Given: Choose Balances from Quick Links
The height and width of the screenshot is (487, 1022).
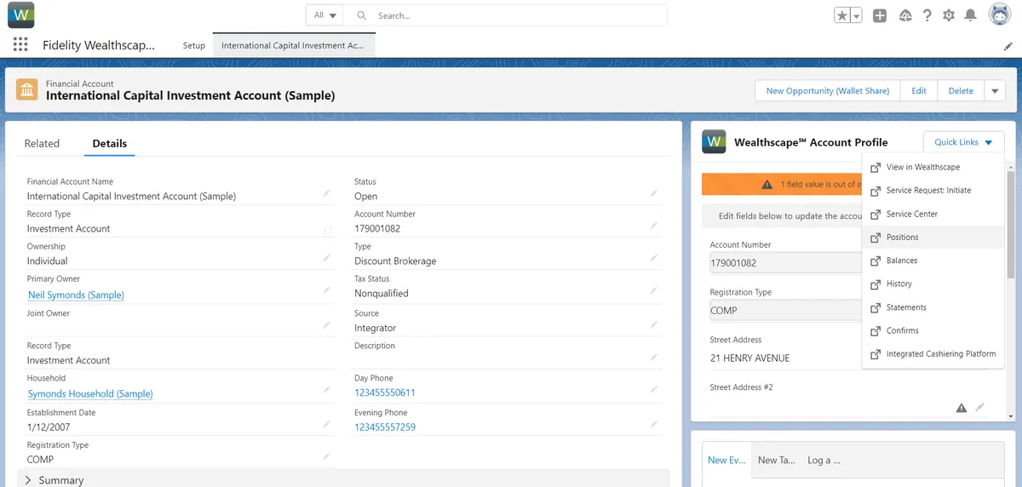Looking at the screenshot, I should [934, 261].
